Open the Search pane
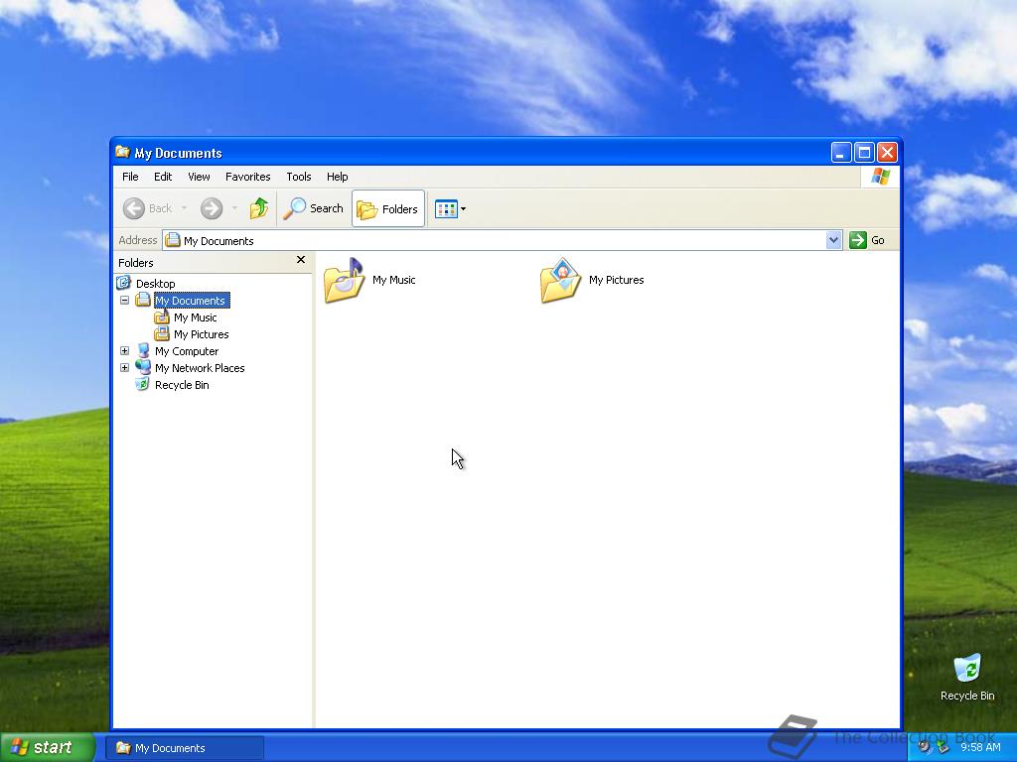 click(313, 208)
